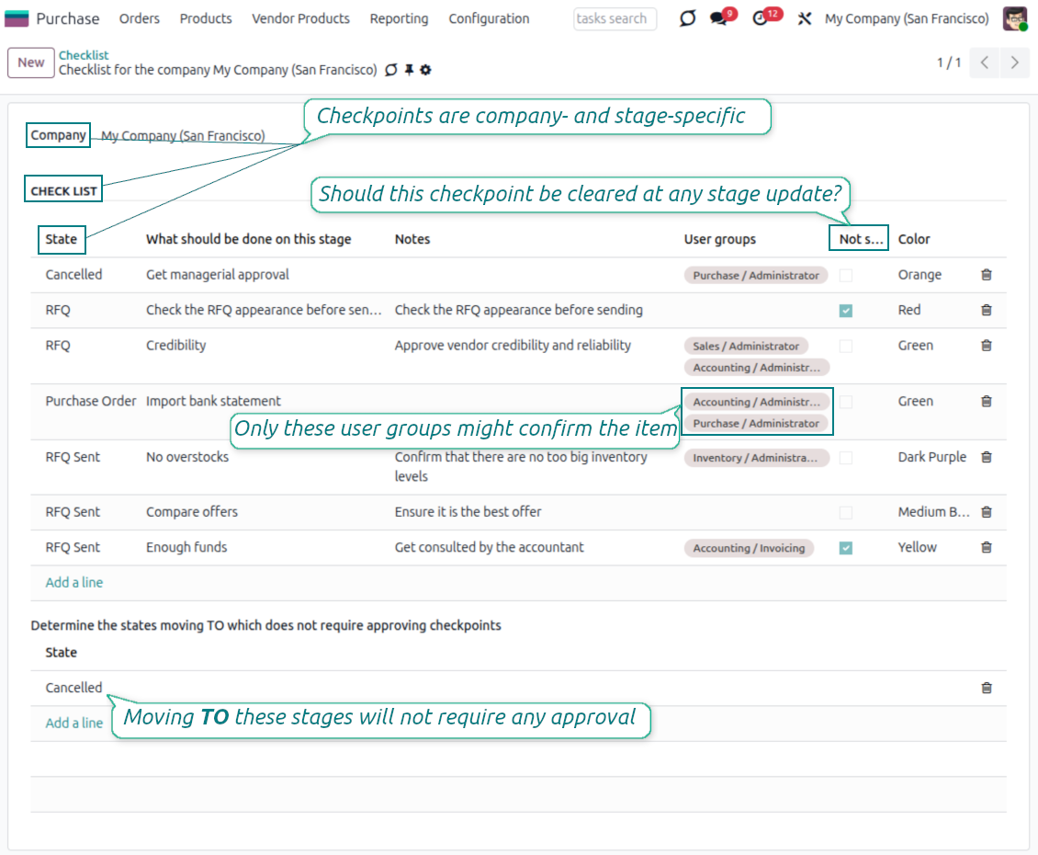Click the tasks search field
The height and width of the screenshot is (855, 1038).
tap(615, 18)
